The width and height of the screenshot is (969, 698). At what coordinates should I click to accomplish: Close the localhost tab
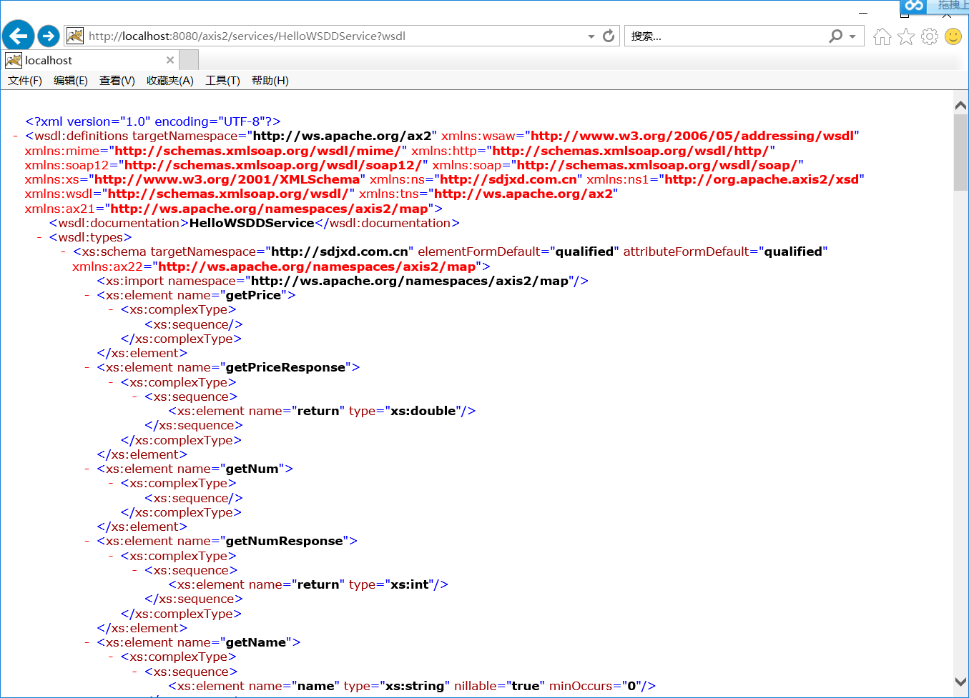coord(170,60)
